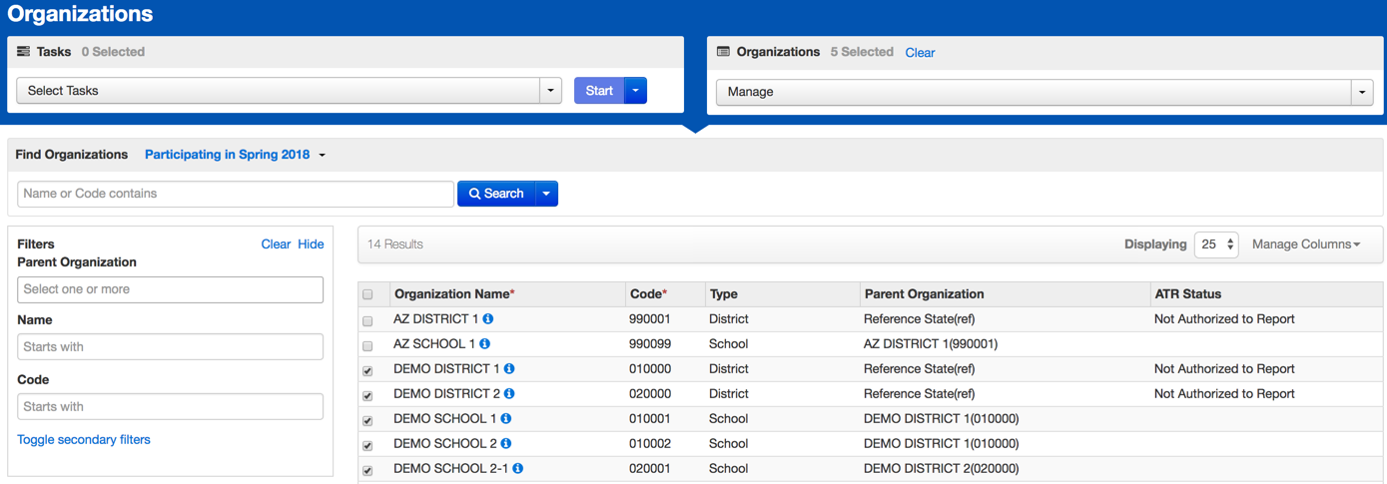Expand the Manage organizations dropdown
The image size is (1387, 484).
tap(1043, 92)
